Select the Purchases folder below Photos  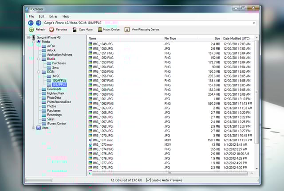pos(54,110)
